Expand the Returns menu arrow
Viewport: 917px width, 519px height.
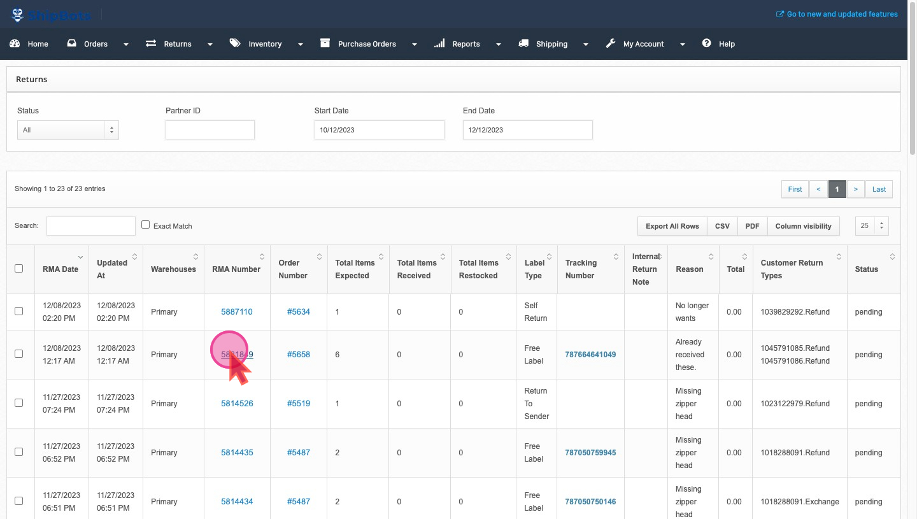click(210, 45)
